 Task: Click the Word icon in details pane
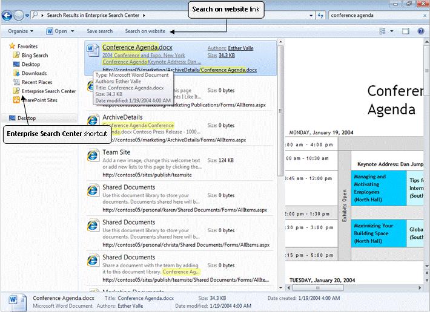(x=18, y=302)
